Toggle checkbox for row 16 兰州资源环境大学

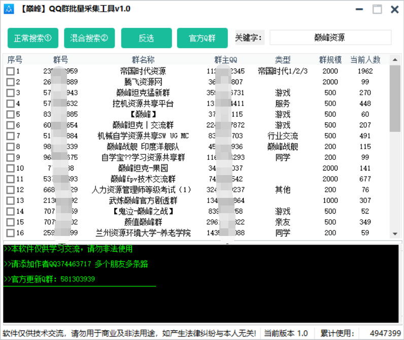tap(10, 233)
